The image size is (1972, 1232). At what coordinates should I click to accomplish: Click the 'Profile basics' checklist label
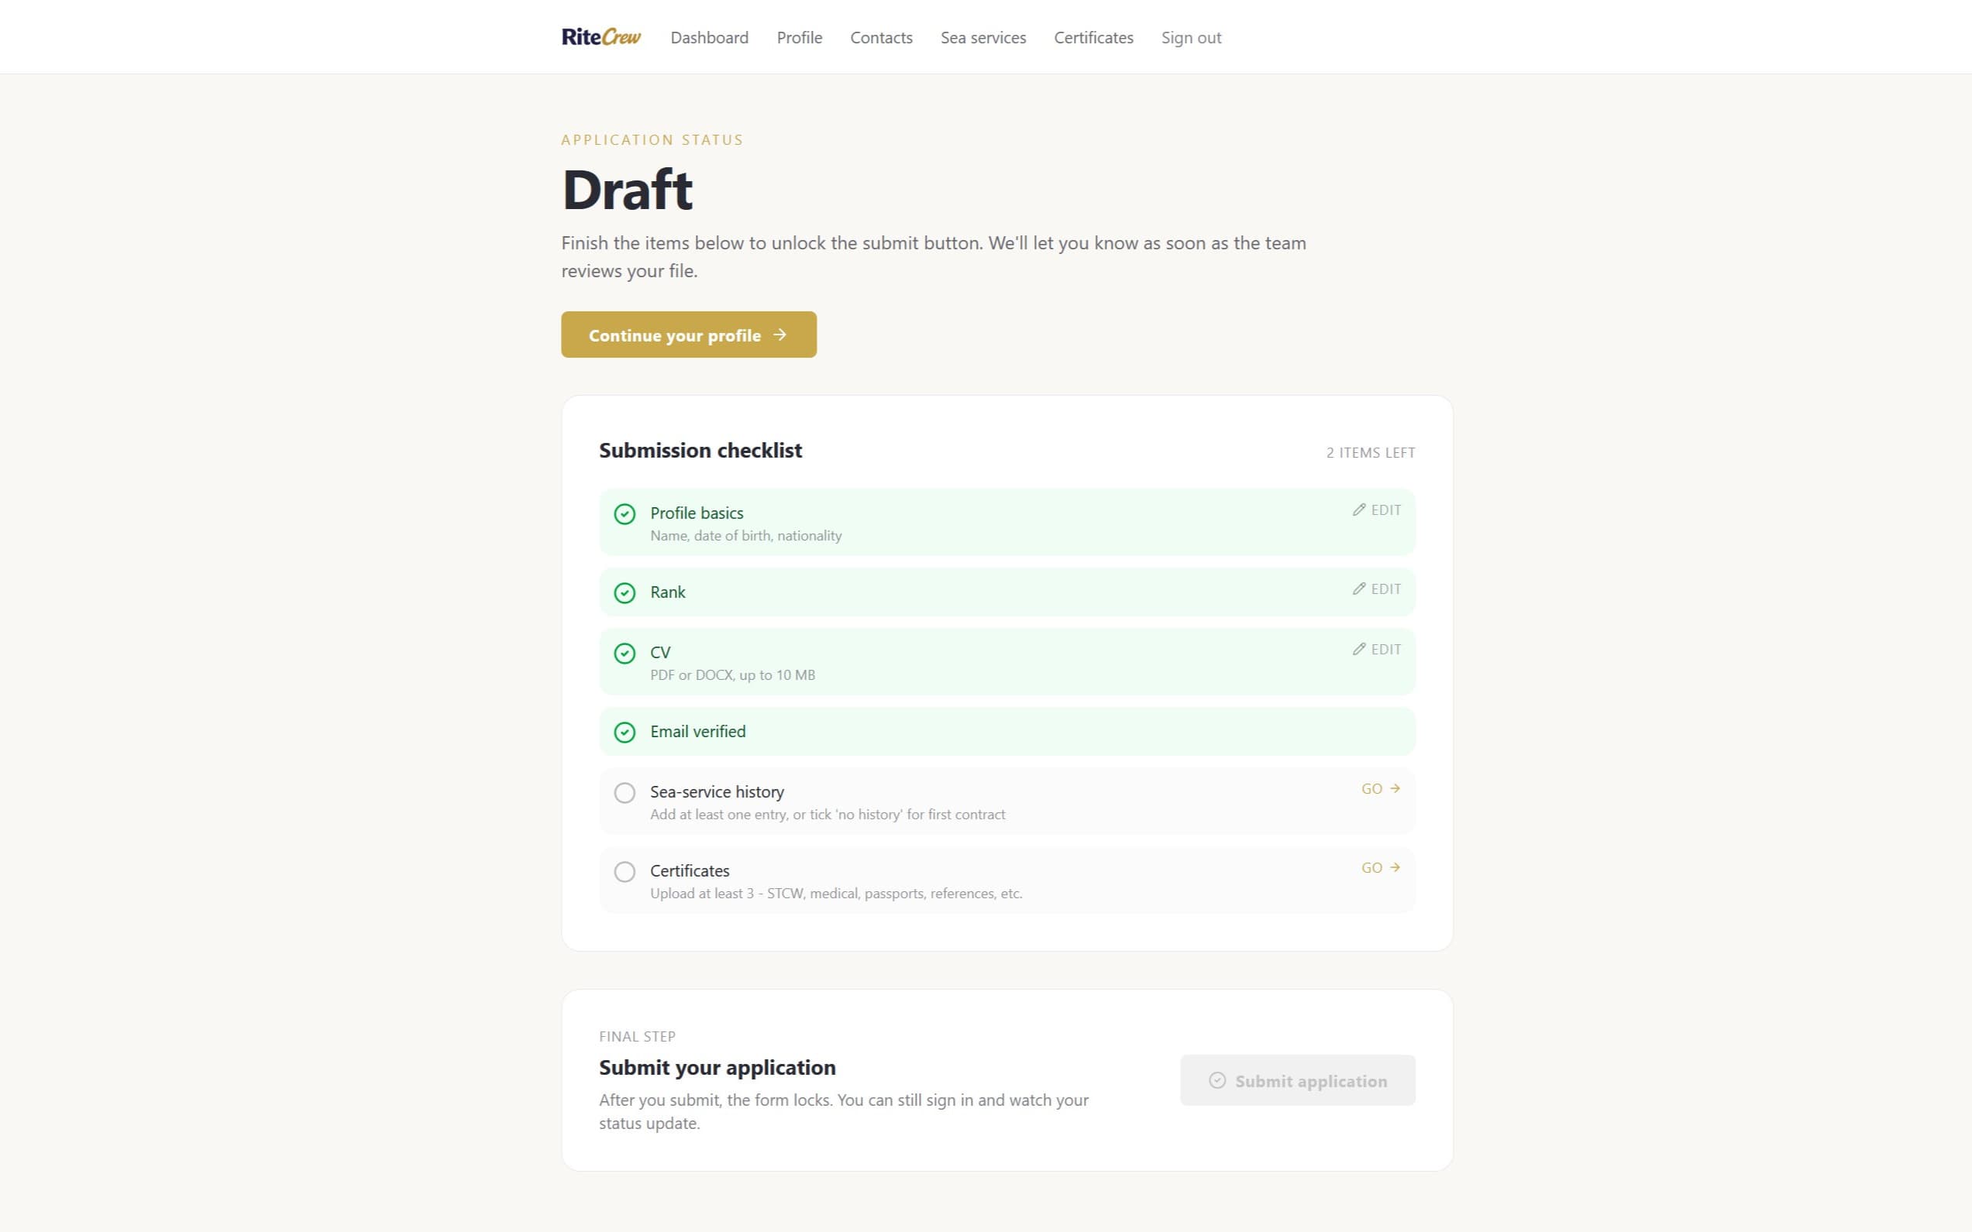696,513
